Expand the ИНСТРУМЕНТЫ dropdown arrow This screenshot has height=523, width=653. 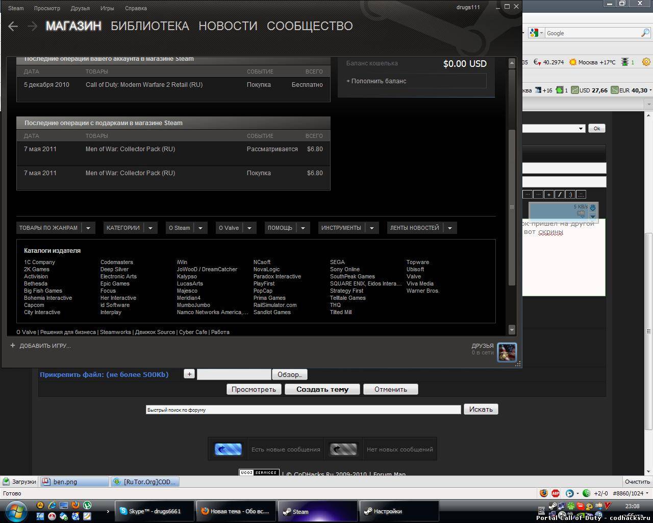click(x=372, y=228)
